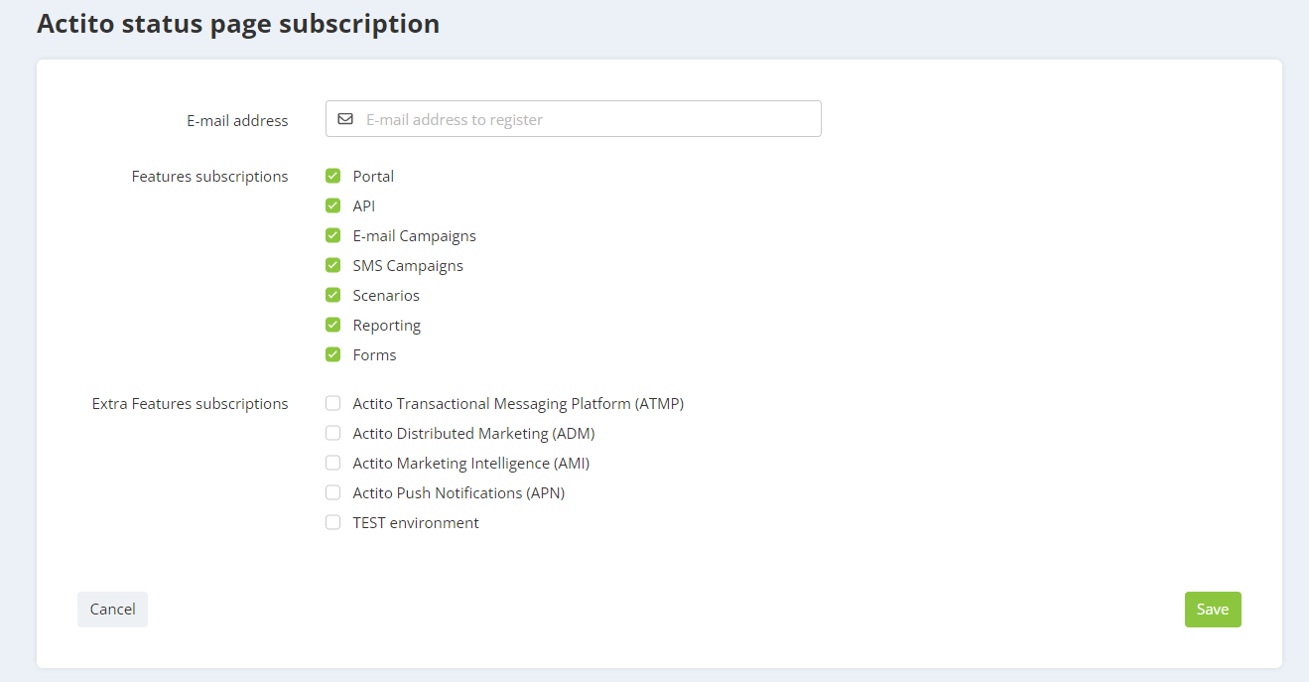The width and height of the screenshot is (1309, 682).
Task: Click the E-mail address field label
Action: tap(237, 121)
